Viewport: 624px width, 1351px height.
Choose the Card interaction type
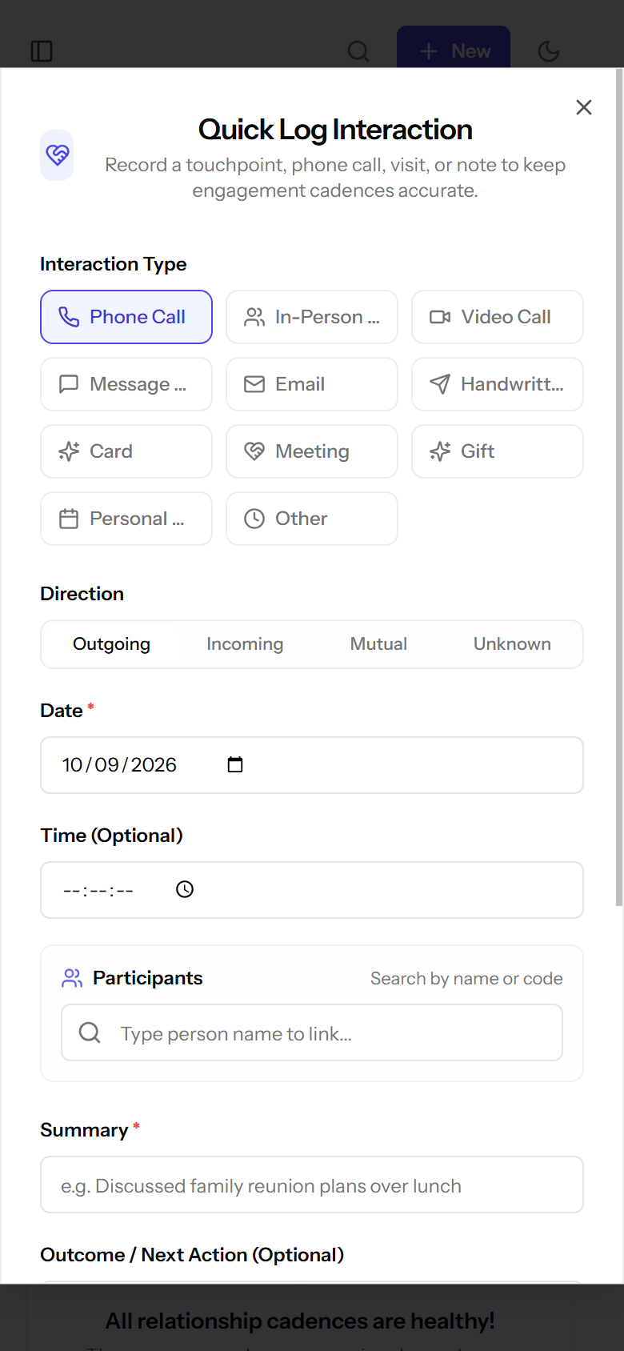[126, 451]
